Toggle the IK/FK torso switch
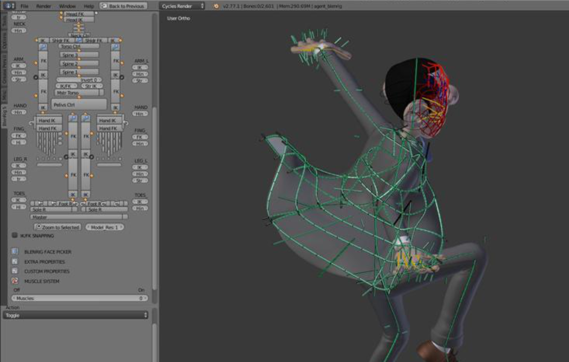569x362 pixels. 66,86
